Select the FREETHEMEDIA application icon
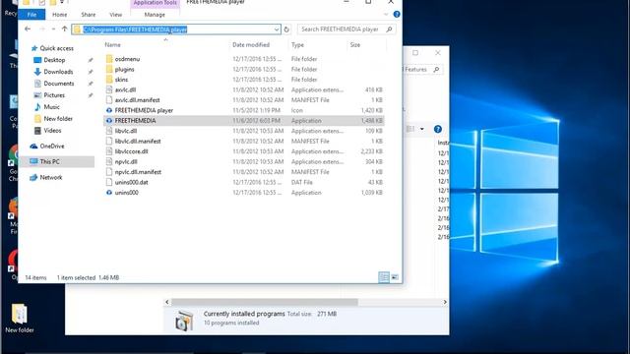This screenshot has width=630, height=354. (x=109, y=120)
